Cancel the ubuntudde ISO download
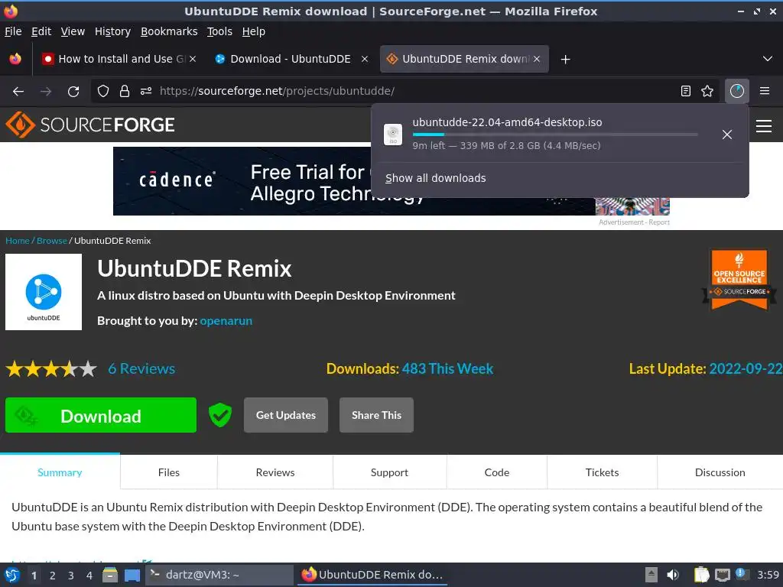Viewport: 783px width, 587px height. click(727, 135)
